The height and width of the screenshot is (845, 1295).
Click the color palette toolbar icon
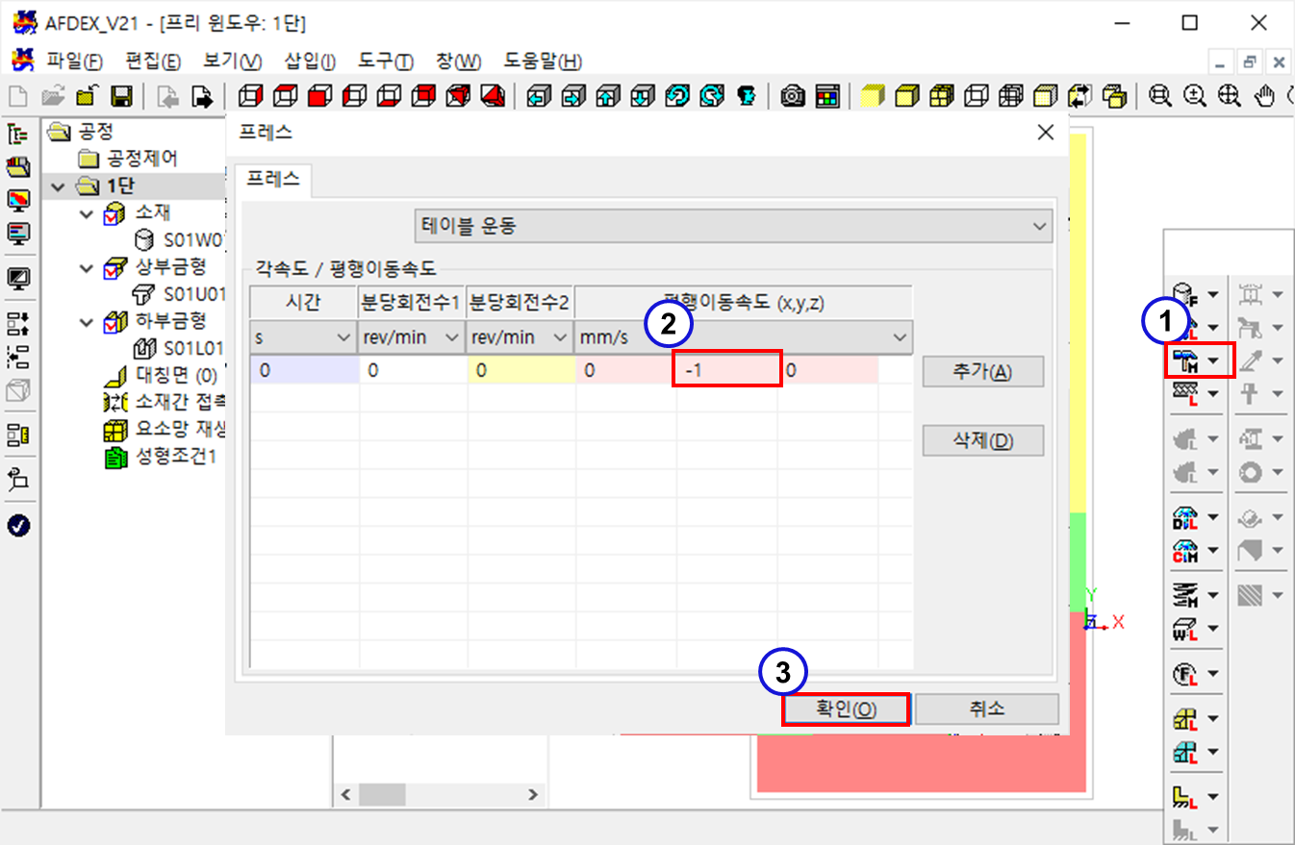click(x=827, y=96)
